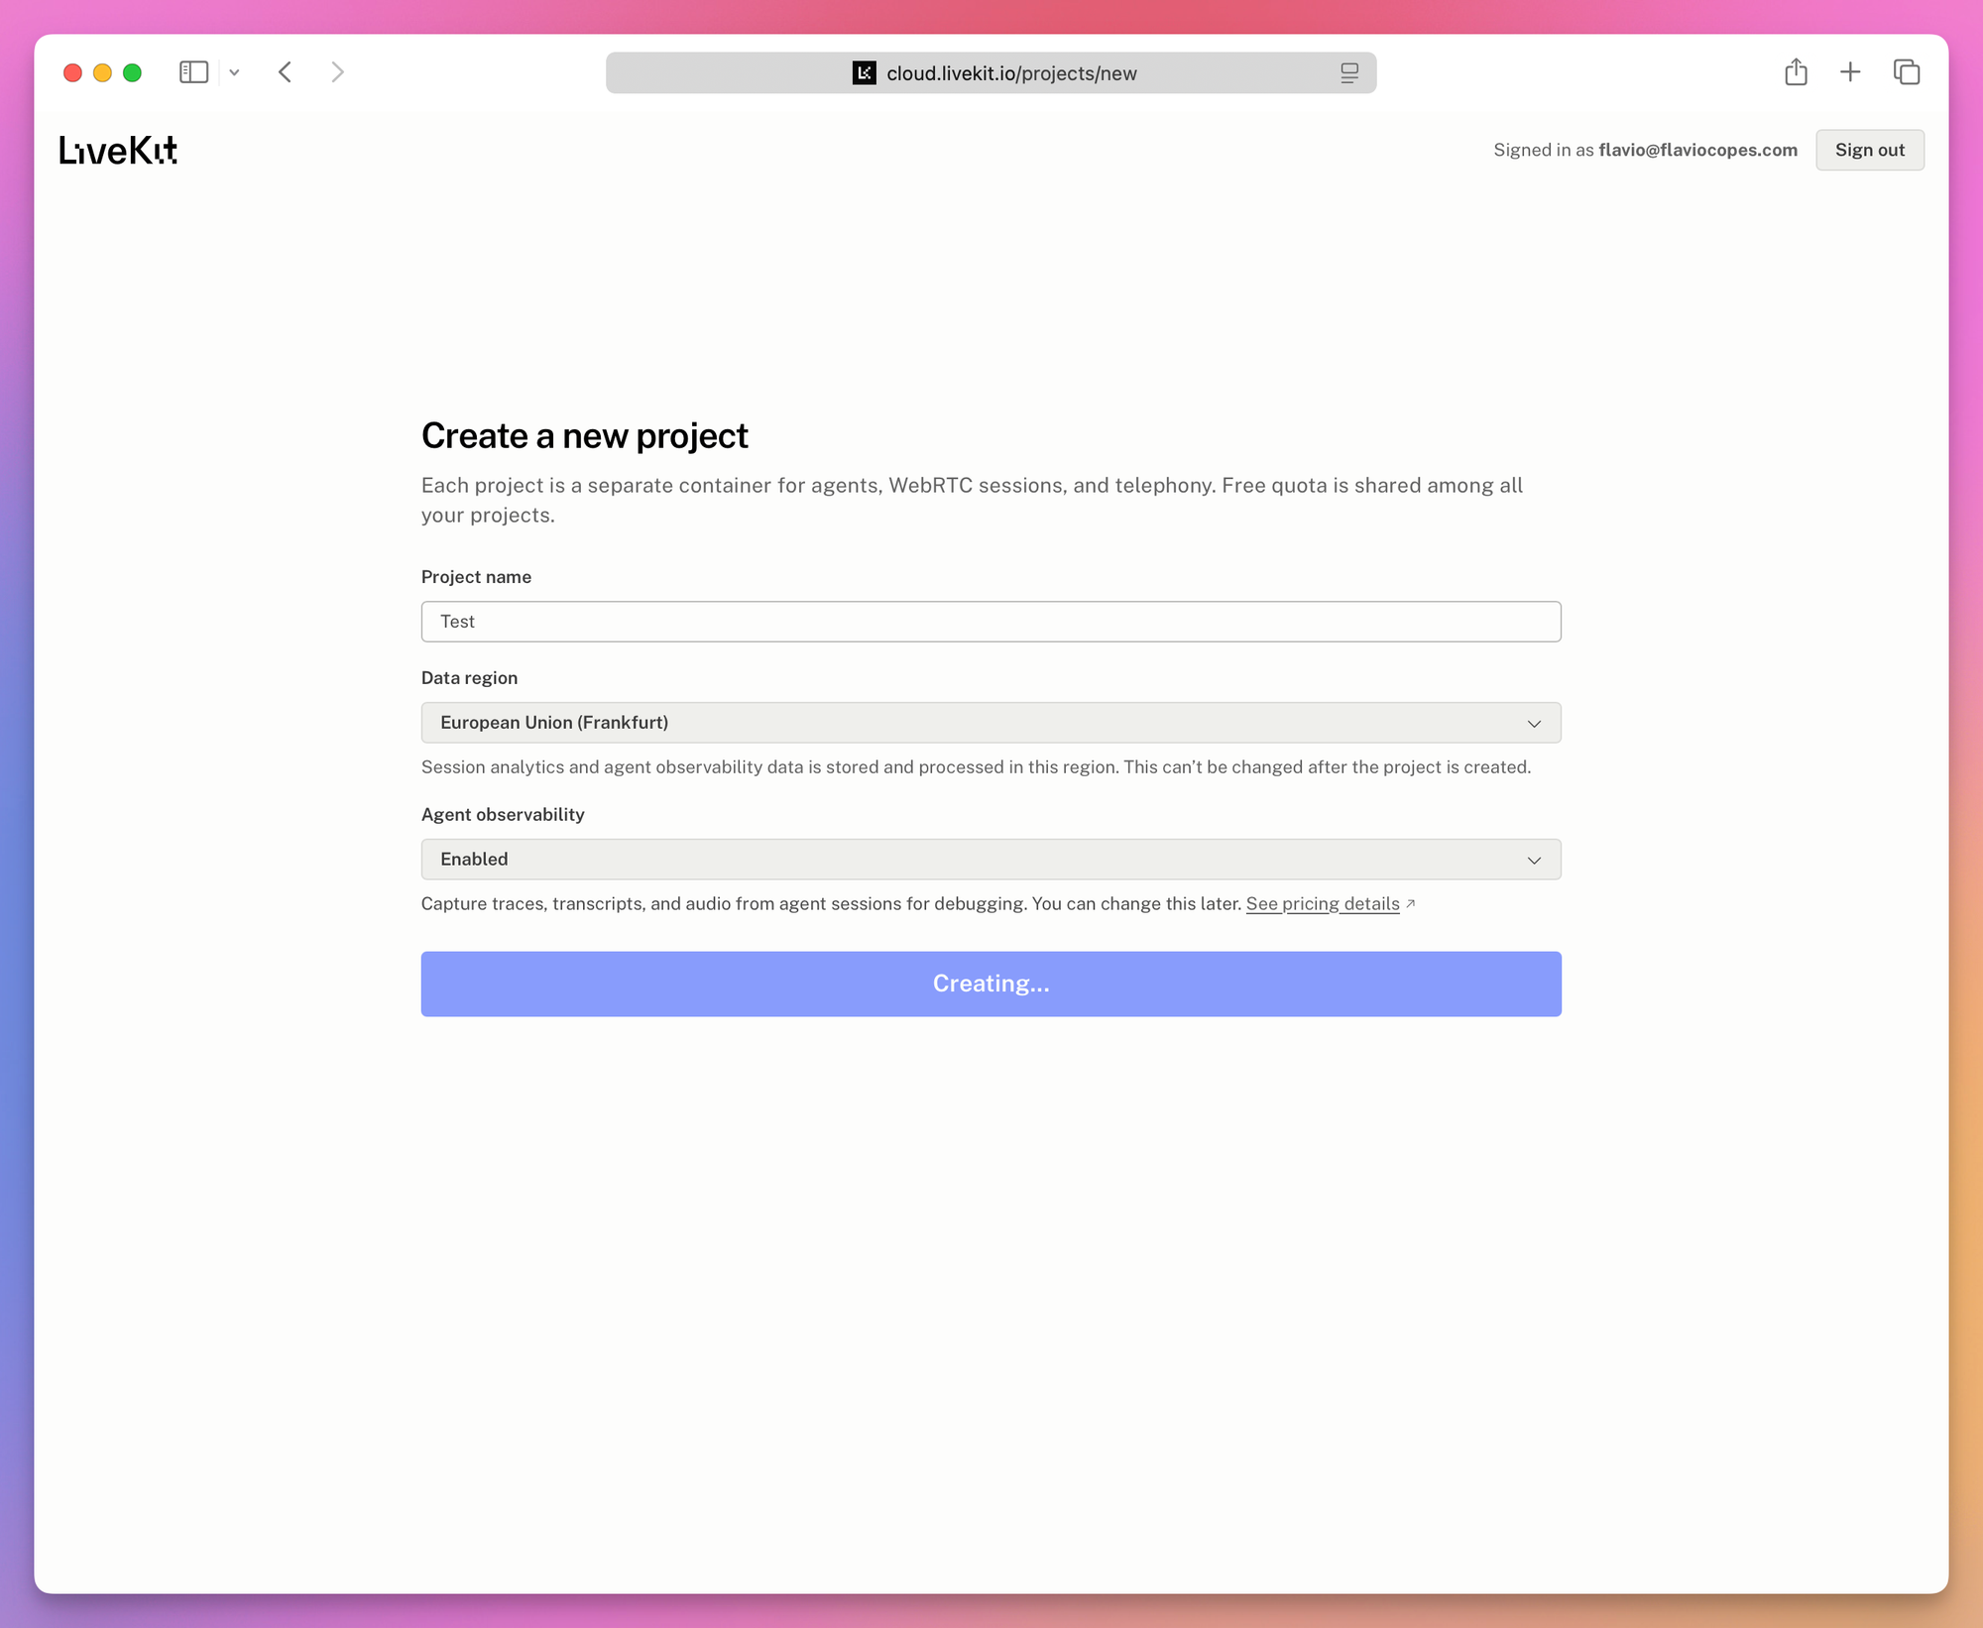Open the sidebar options chevron

(234, 72)
